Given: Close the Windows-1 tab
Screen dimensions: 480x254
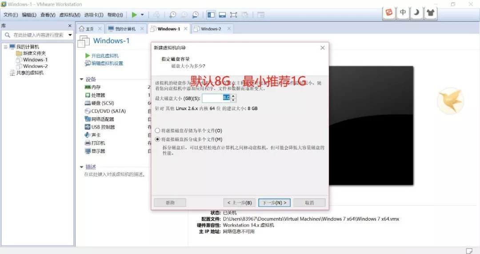Looking at the screenshot, I should 185,28.
